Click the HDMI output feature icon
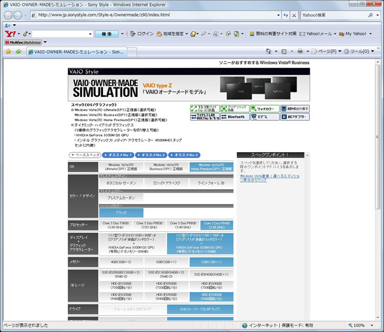 click(x=295, y=108)
